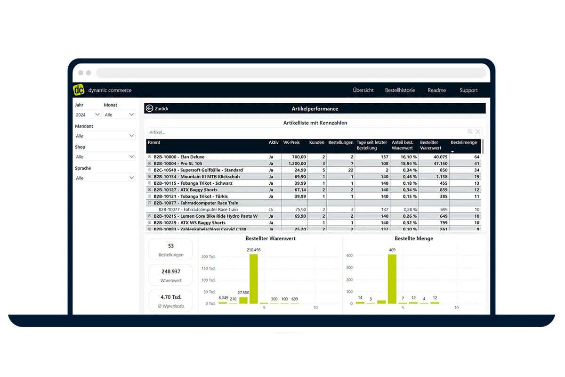This screenshot has height=377, width=565.
Task: Expand row B2B-10004 - Pro SL 105
Action: point(150,164)
